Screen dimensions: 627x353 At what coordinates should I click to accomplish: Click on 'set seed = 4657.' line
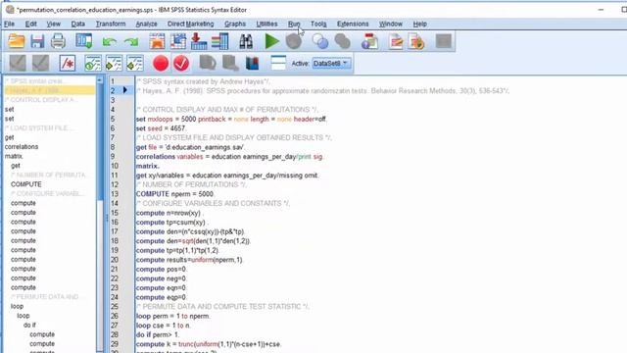pyautogui.click(x=161, y=128)
